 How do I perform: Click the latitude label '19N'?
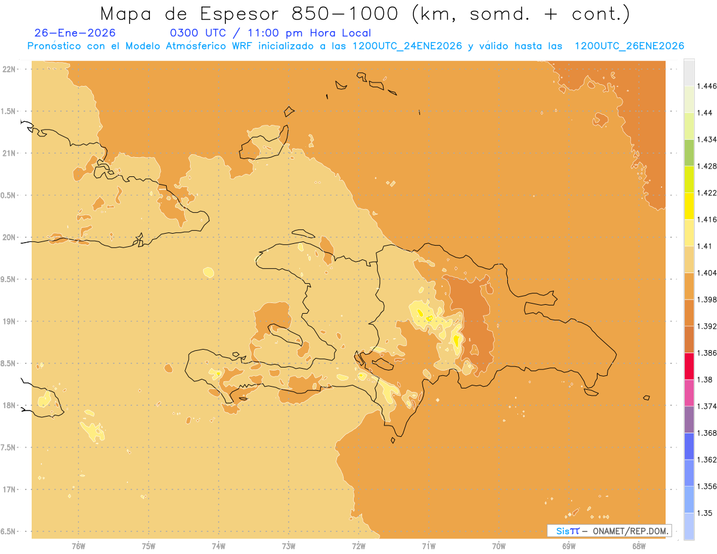coord(10,321)
